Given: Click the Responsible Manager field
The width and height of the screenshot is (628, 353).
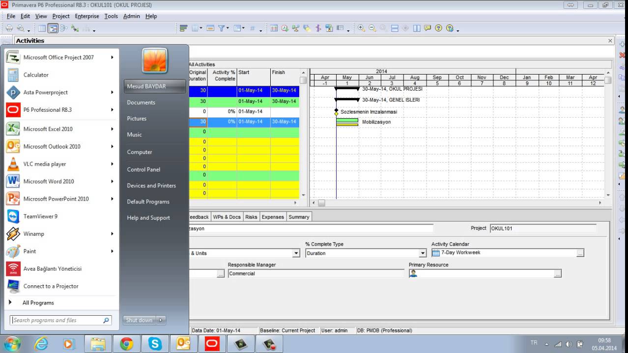Looking at the screenshot, I should point(316,274).
